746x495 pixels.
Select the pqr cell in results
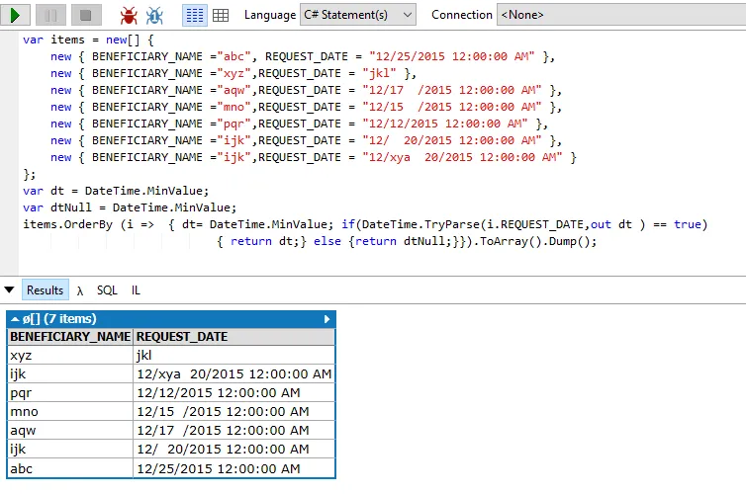[x=70, y=392]
